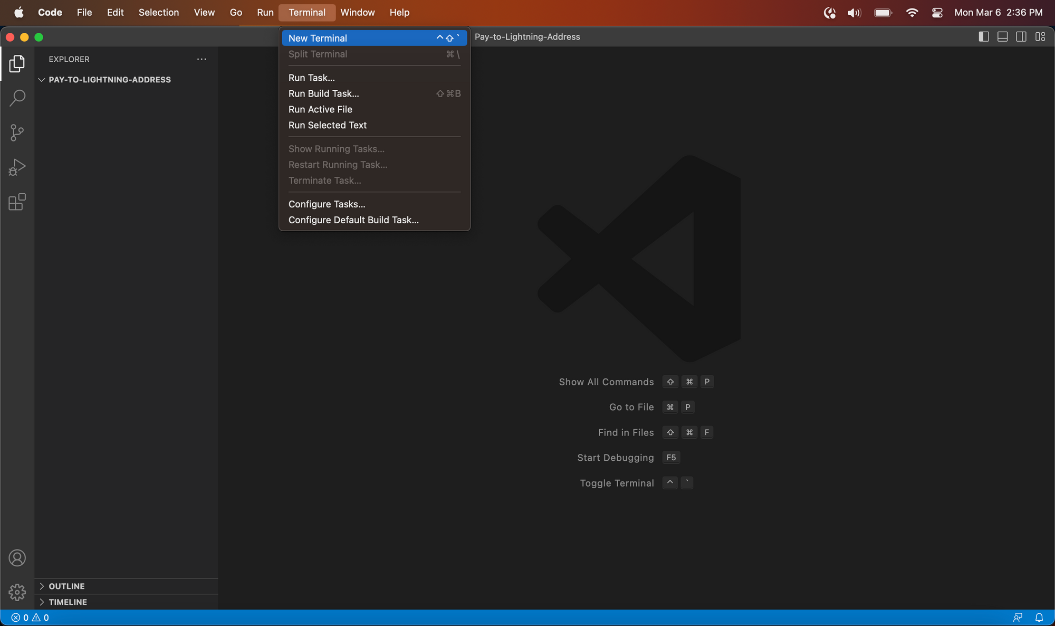Choose Run Active File menu item
The height and width of the screenshot is (626, 1055).
point(375,109)
